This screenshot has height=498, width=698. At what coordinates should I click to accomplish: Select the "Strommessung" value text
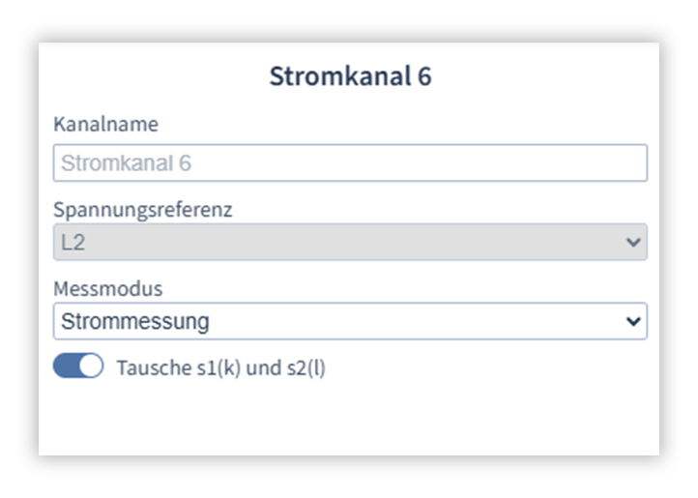[134, 322]
